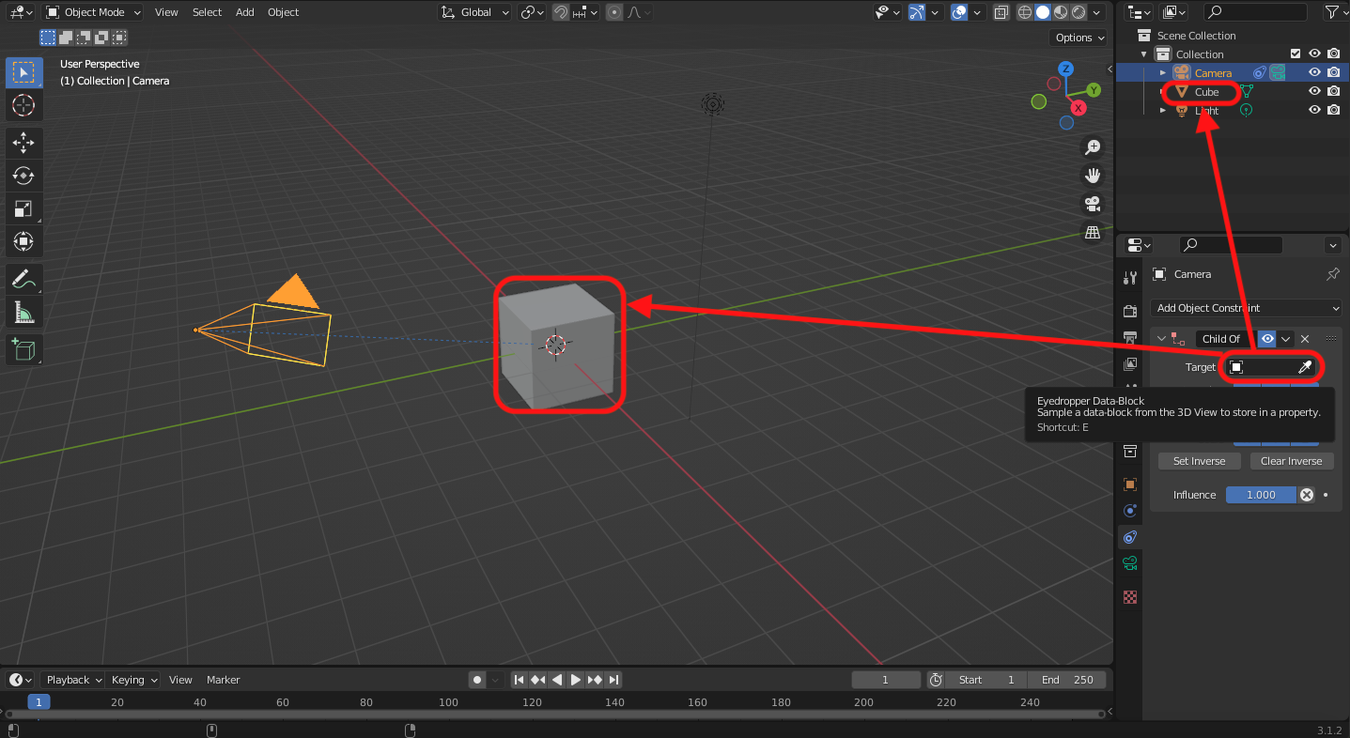Screen dimensions: 1350x738
Task: Remove the Child Of constraint
Action: click(1305, 339)
